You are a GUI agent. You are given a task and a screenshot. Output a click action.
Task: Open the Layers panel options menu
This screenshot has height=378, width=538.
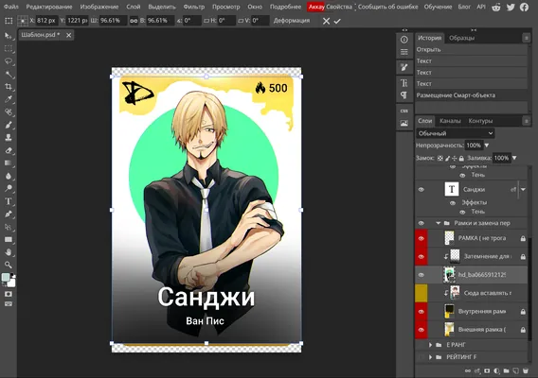527,121
